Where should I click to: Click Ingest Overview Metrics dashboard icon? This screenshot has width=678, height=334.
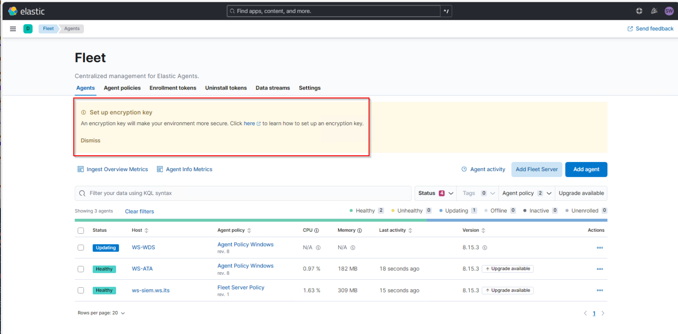click(80, 169)
